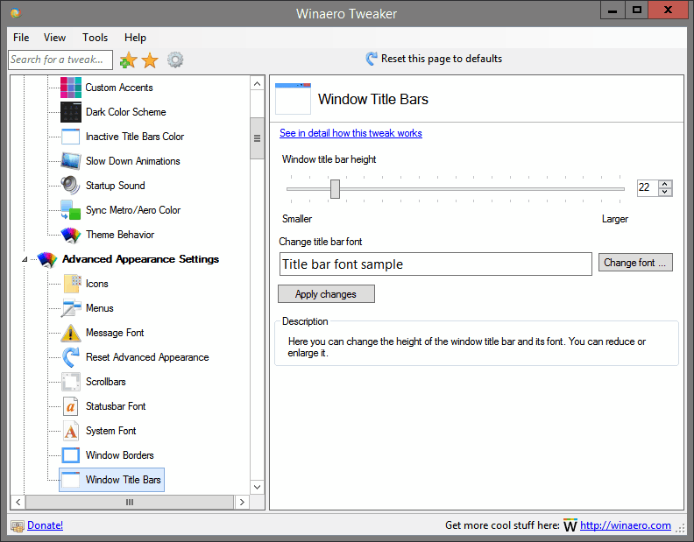The height and width of the screenshot is (542, 694).
Task: Select the Statusbar Font label
Action: (x=116, y=406)
